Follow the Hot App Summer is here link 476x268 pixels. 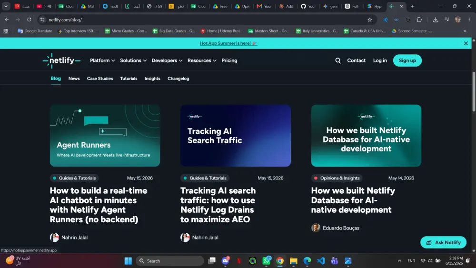coord(228,43)
